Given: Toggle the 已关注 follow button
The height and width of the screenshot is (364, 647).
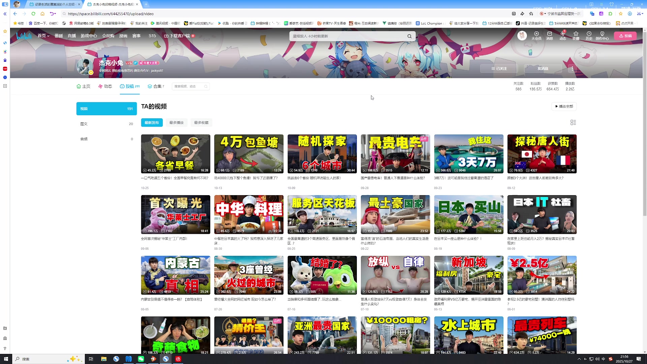Looking at the screenshot, I should coord(499,68).
